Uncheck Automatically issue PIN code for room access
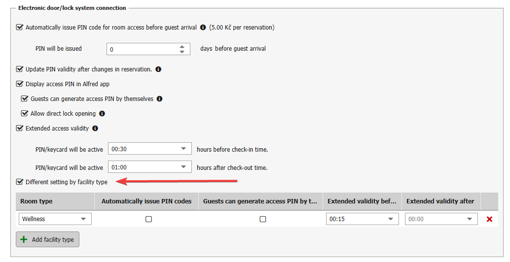 pyautogui.click(x=20, y=28)
